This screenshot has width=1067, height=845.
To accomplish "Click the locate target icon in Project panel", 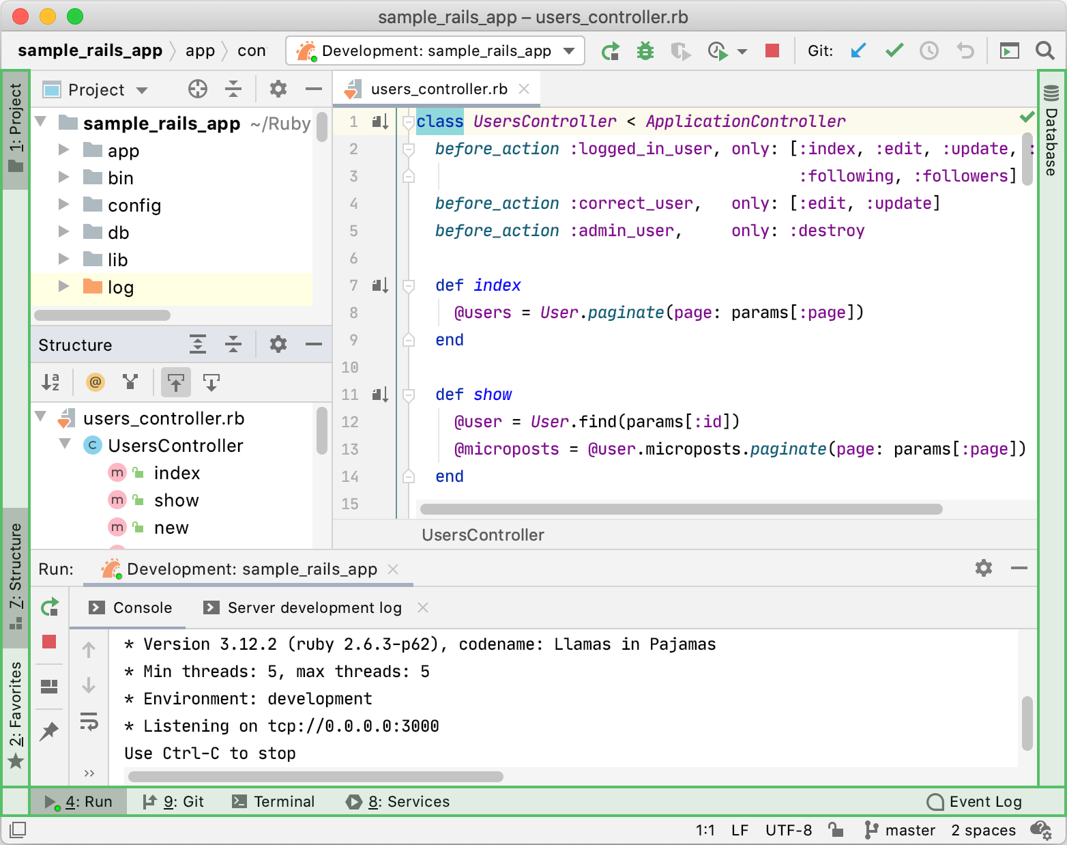I will [x=197, y=89].
